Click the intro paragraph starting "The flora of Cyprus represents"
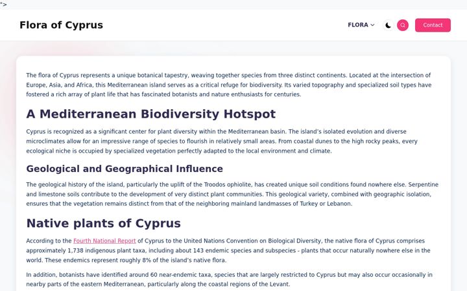The height and width of the screenshot is (291, 467). 229,85
